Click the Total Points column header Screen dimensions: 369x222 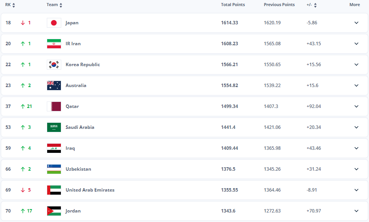pyautogui.click(x=233, y=5)
